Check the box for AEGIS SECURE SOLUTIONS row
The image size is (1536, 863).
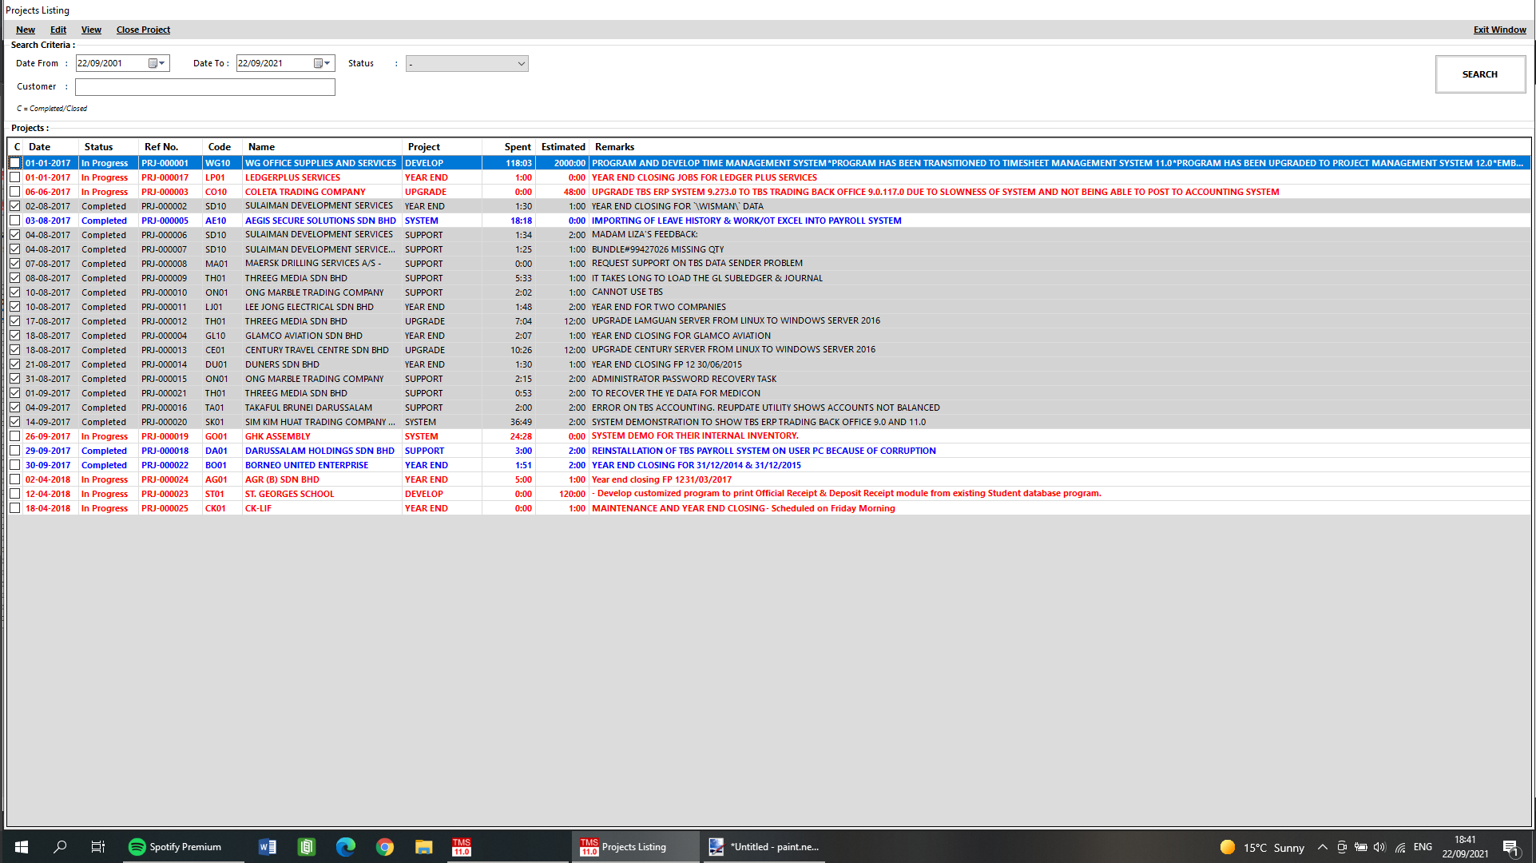tap(14, 221)
